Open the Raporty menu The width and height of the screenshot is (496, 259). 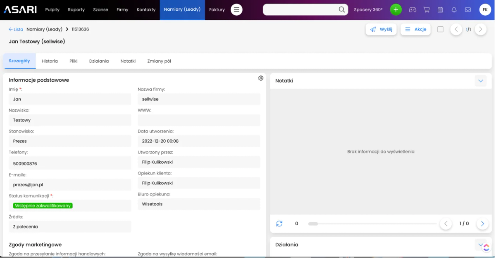tap(76, 9)
